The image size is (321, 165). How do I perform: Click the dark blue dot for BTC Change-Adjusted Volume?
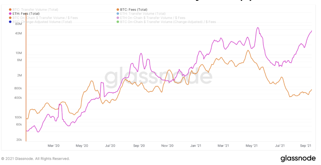[x=10, y=22]
